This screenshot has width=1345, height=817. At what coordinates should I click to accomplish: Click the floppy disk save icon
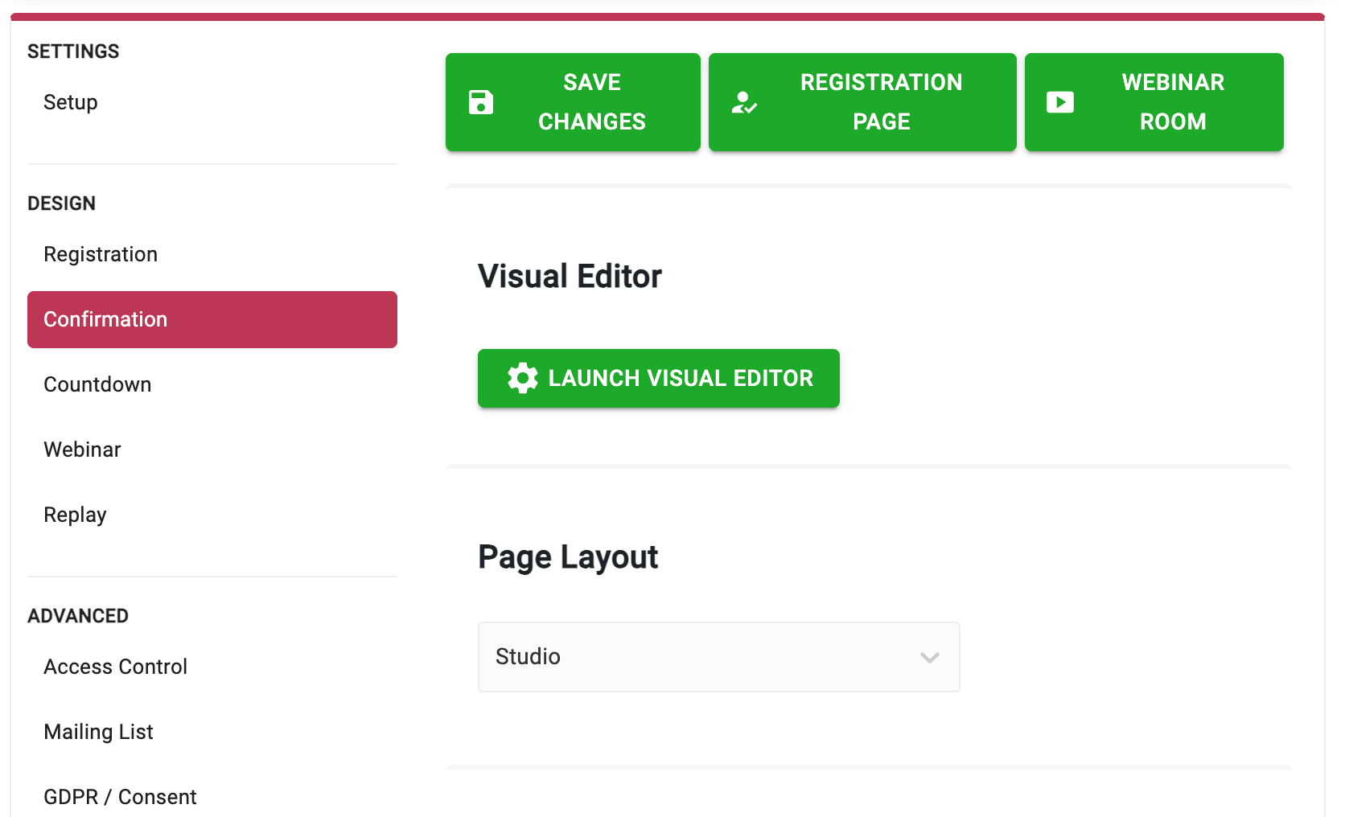coord(481,102)
